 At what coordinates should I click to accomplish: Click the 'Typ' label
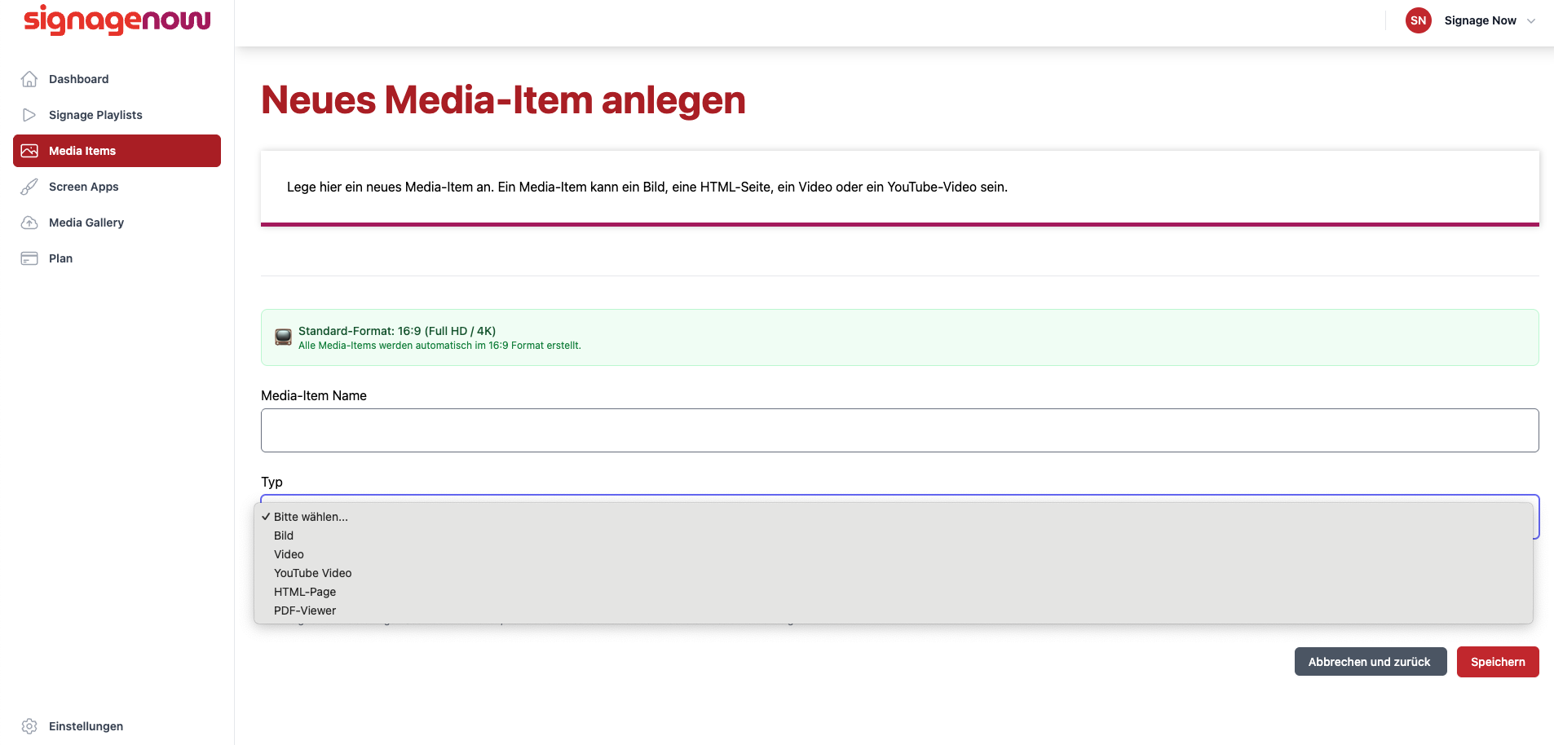click(272, 482)
